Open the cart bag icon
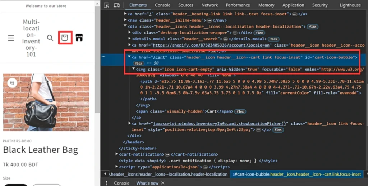This screenshot has height=186, width=368. click(x=65, y=38)
